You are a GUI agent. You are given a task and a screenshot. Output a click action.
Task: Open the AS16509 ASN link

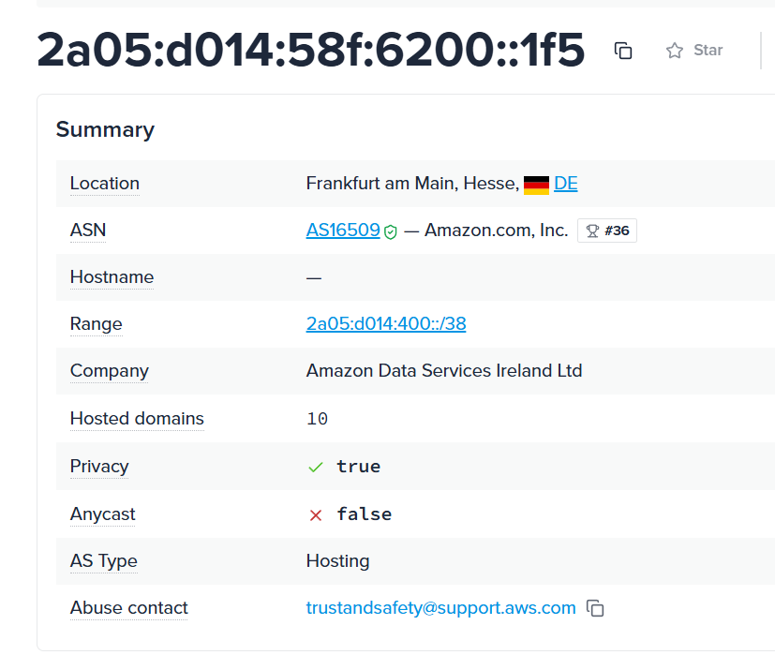[x=343, y=231]
